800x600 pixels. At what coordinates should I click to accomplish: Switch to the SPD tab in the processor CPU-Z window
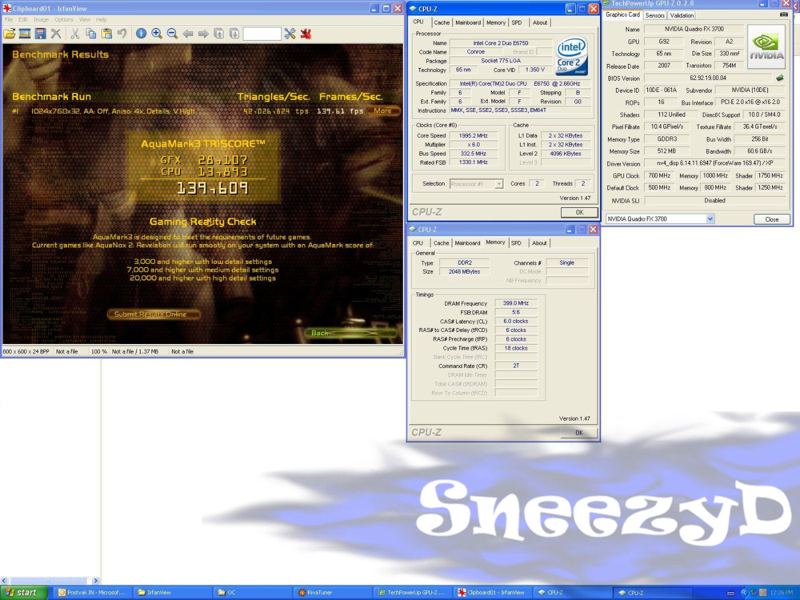click(x=517, y=23)
